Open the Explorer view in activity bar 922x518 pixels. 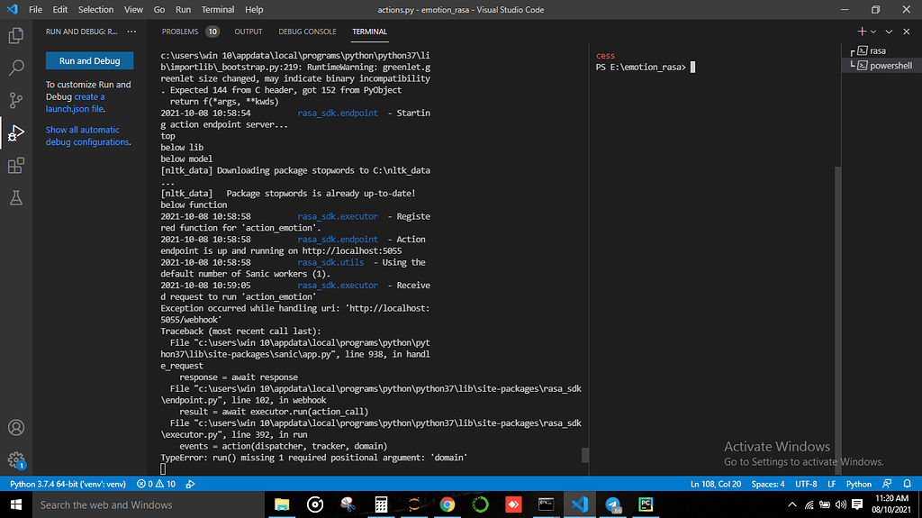(x=15, y=36)
